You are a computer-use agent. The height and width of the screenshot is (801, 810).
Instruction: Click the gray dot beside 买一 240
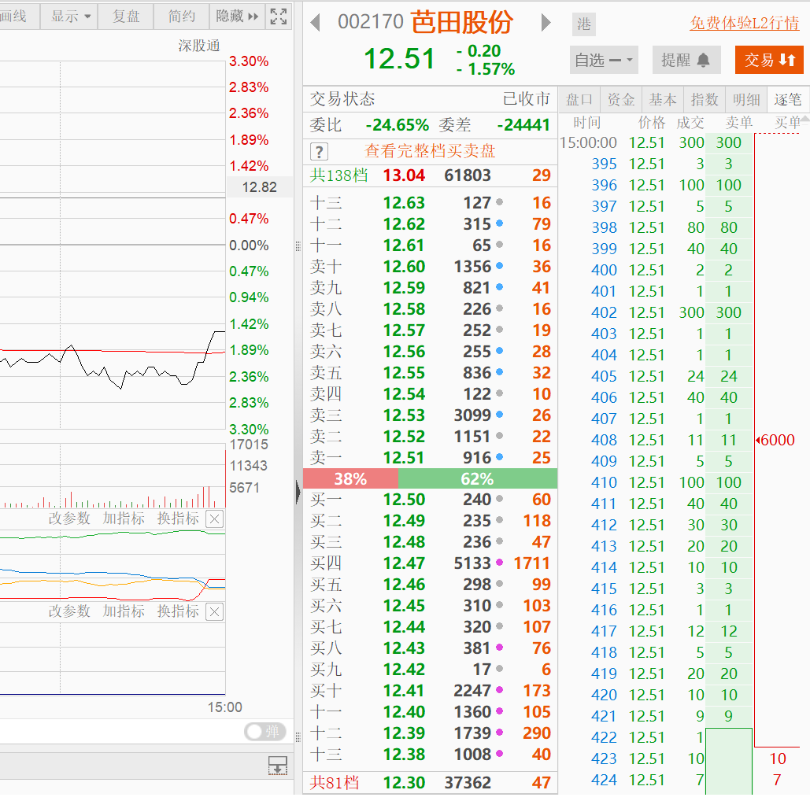pyautogui.click(x=500, y=499)
